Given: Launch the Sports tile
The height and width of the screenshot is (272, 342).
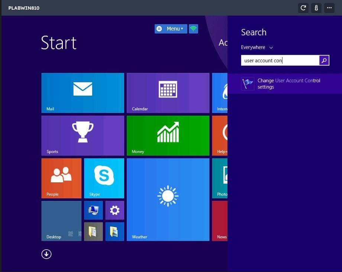Looking at the screenshot, I should 83,135.
